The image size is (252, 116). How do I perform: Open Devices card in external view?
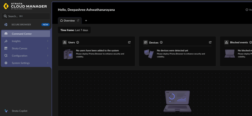click(210, 42)
